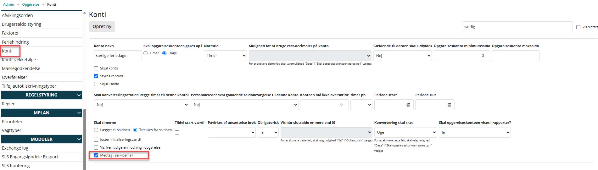Choose Lægges til saldoen radio option
Image resolution: width=598 pixels, height=170 pixels.
96,130
